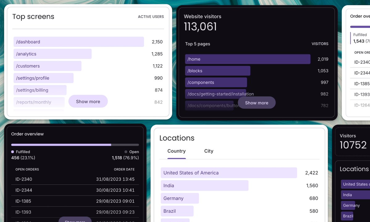Select order ID-1385 in dark Order overview
This screenshot has height=222, width=370.
[23, 201]
